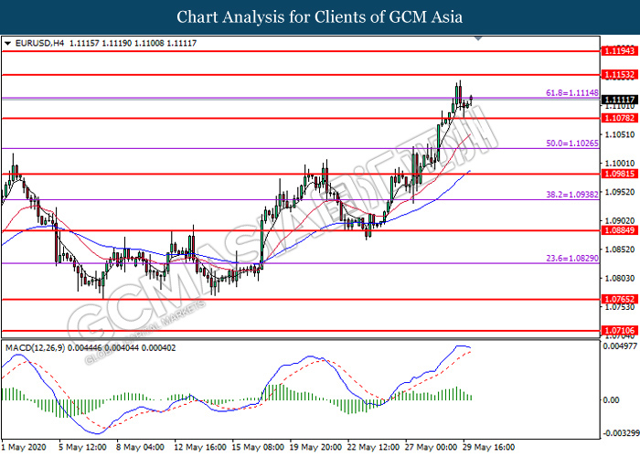The width and height of the screenshot is (640, 457).
Task: Click the 1.09815 support price label
Action: point(619,174)
